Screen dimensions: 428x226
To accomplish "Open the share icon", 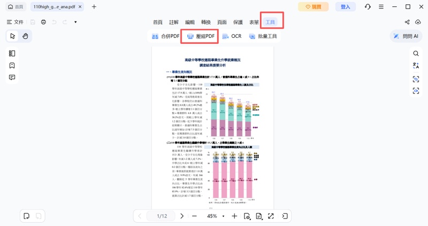I will (x=407, y=22).
